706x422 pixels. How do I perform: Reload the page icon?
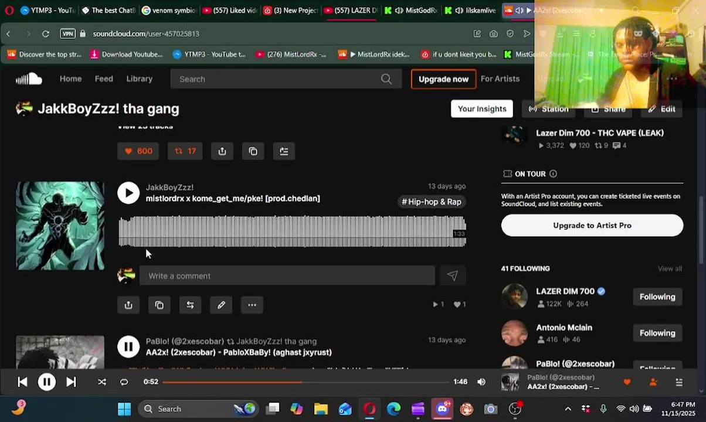point(46,34)
